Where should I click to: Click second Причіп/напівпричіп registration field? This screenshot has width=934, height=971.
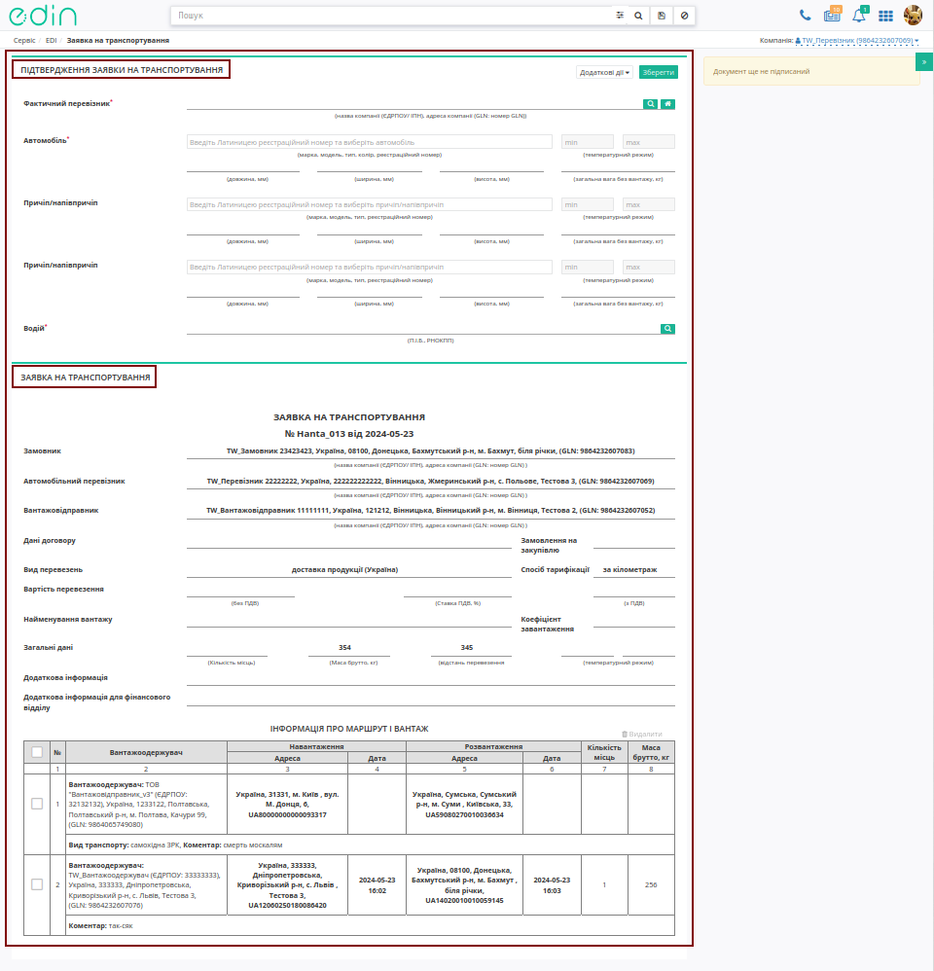(x=369, y=268)
